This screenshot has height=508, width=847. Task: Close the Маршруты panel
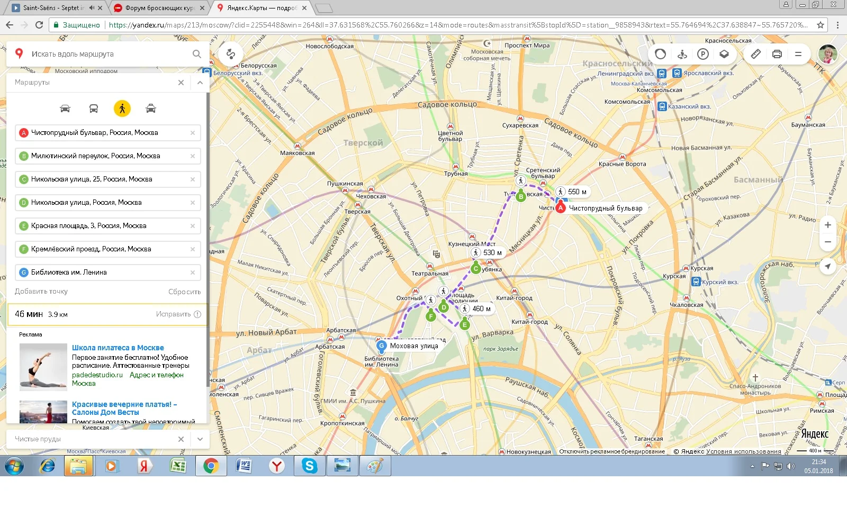181,83
